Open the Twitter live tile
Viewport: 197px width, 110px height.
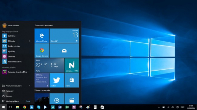(57, 80)
